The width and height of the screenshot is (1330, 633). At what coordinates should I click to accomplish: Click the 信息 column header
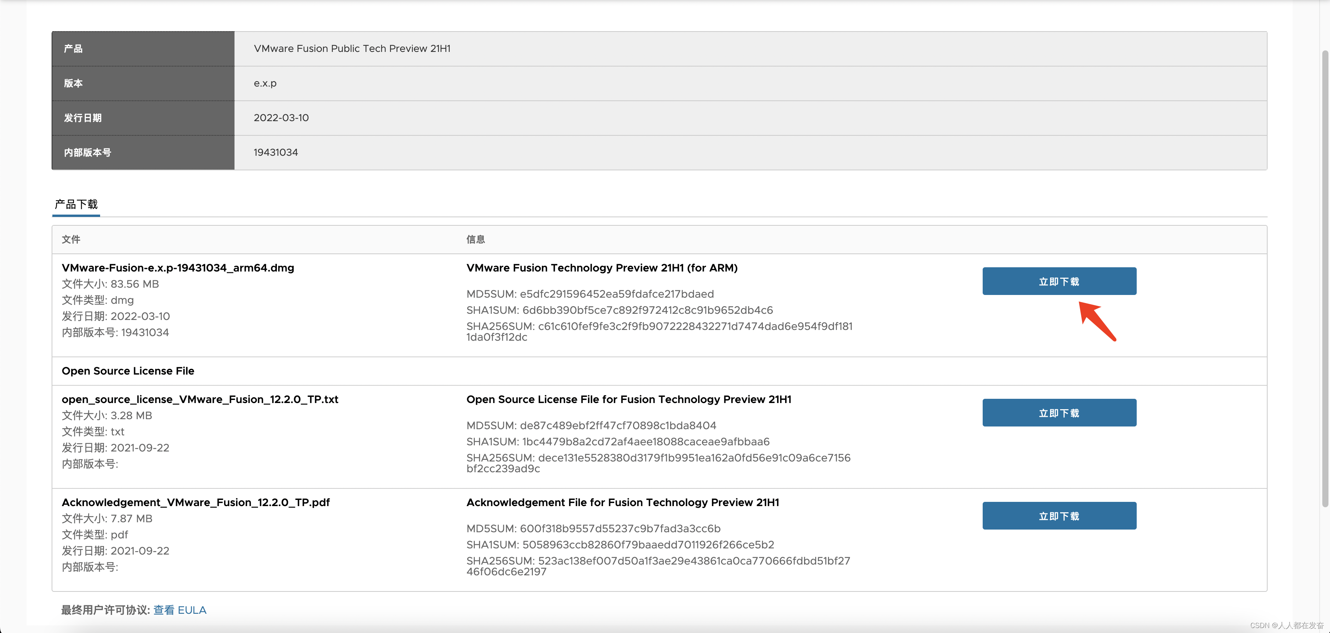click(x=476, y=239)
